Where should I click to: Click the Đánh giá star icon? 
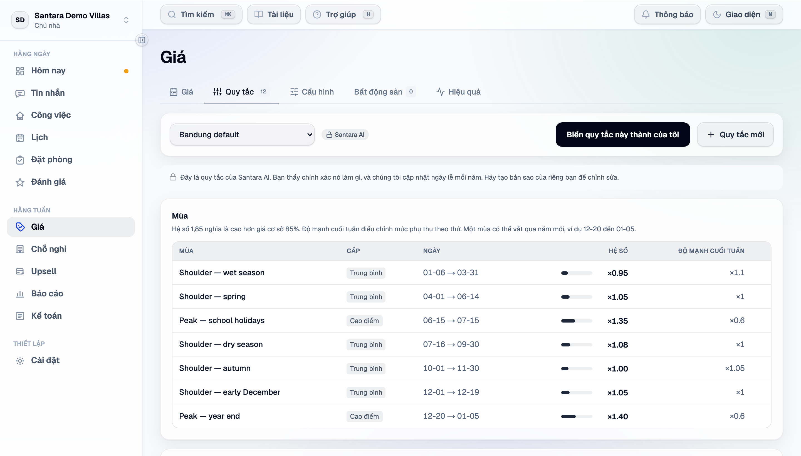click(20, 182)
